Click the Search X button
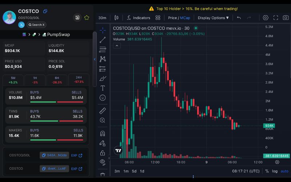 pyautogui.click(x=37, y=25)
